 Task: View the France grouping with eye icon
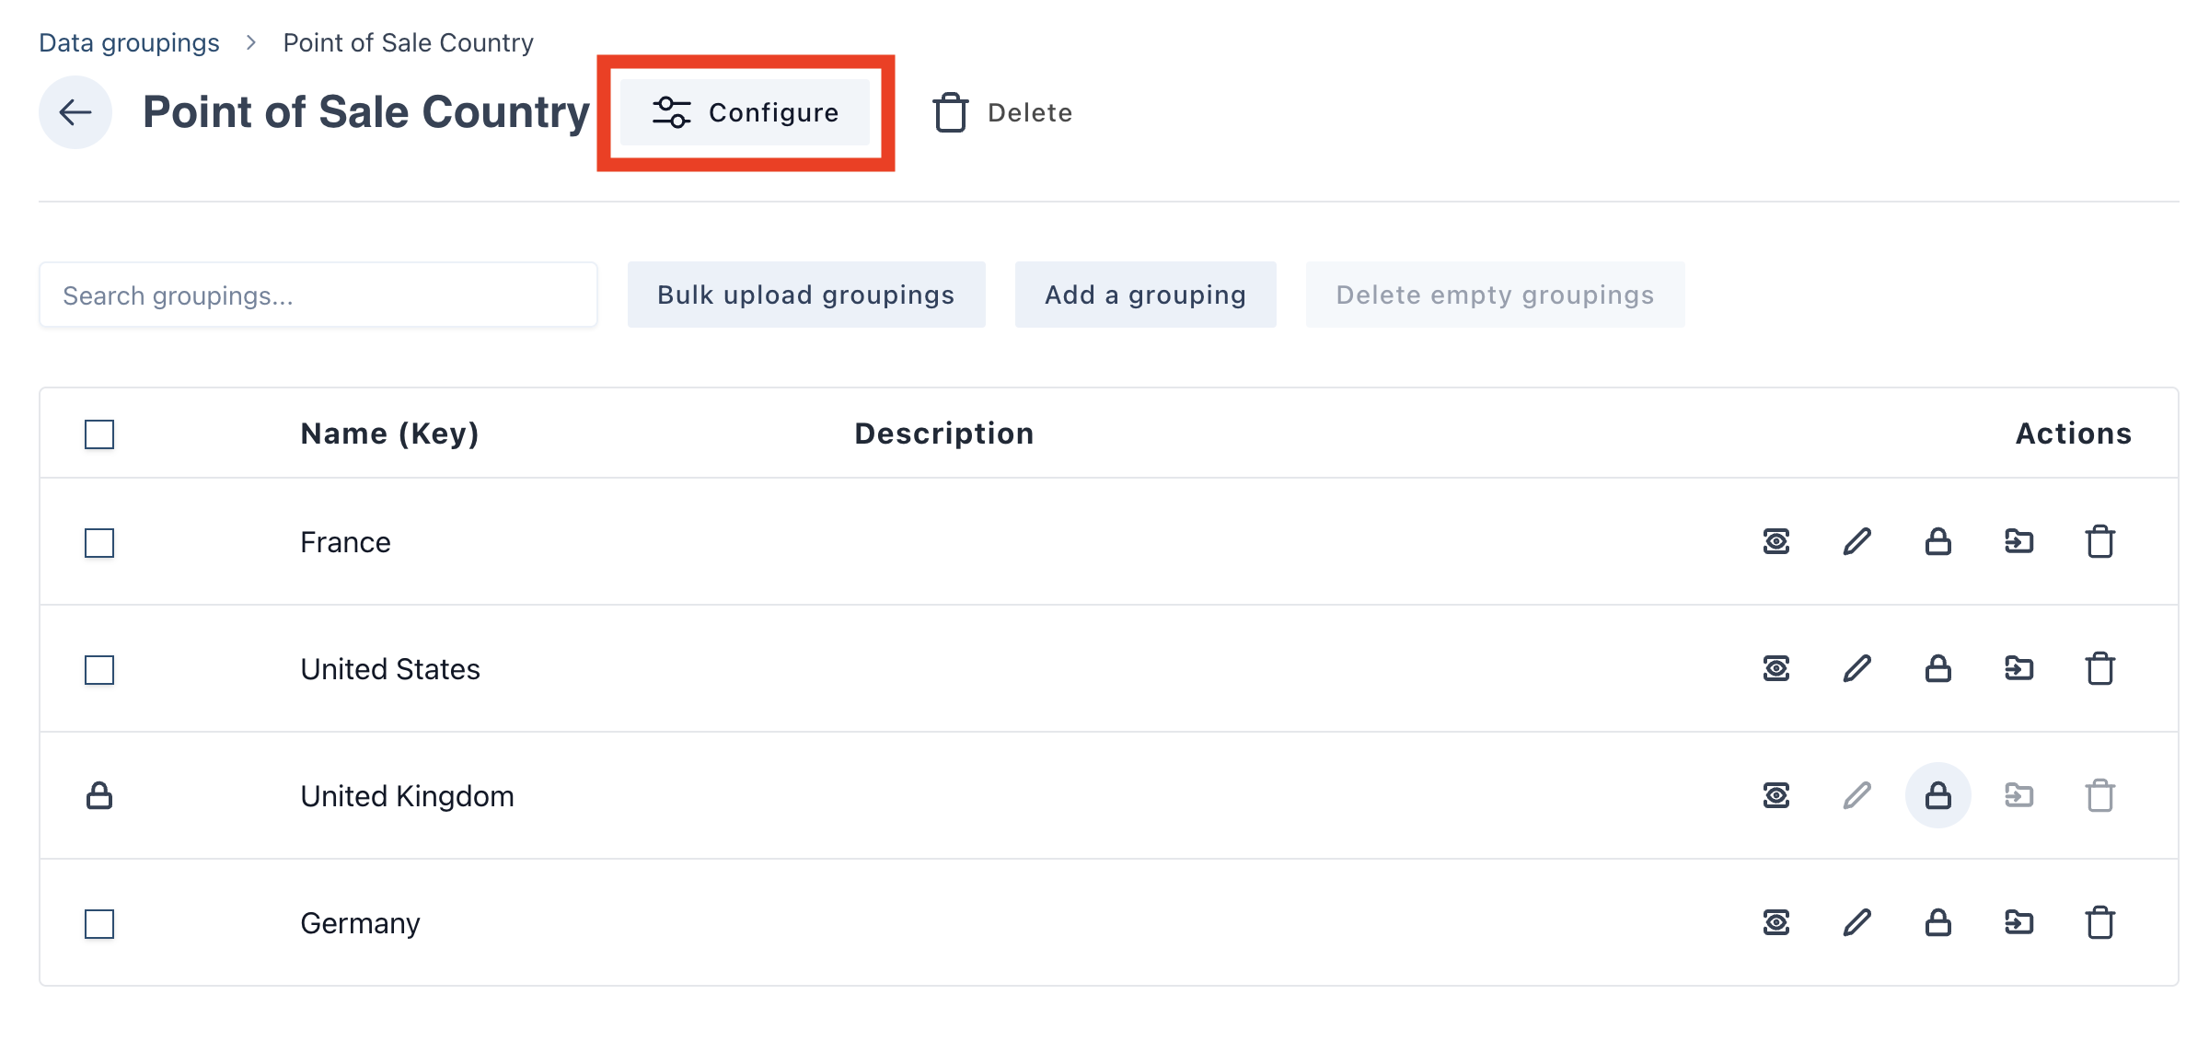[x=1776, y=542]
